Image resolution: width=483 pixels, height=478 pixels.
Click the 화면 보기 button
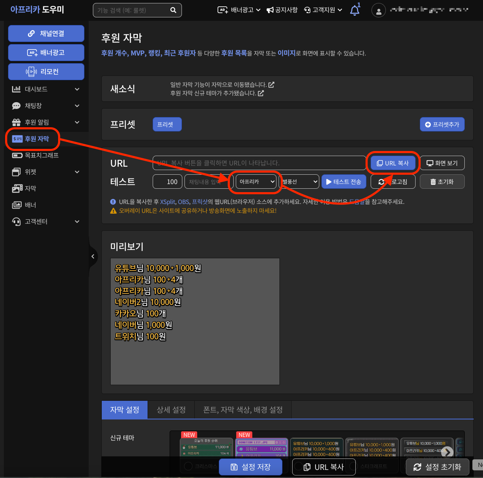pyautogui.click(x=442, y=163)
